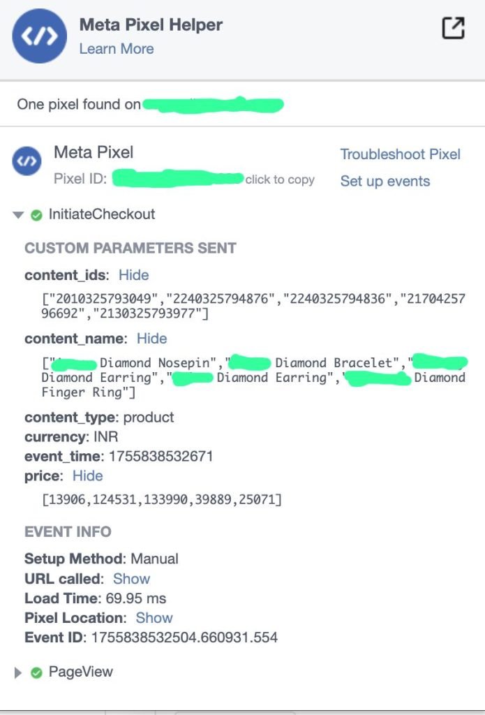Click the green check beside InitiateCheckout
The image size is (485, 715).
click(36, 215)
